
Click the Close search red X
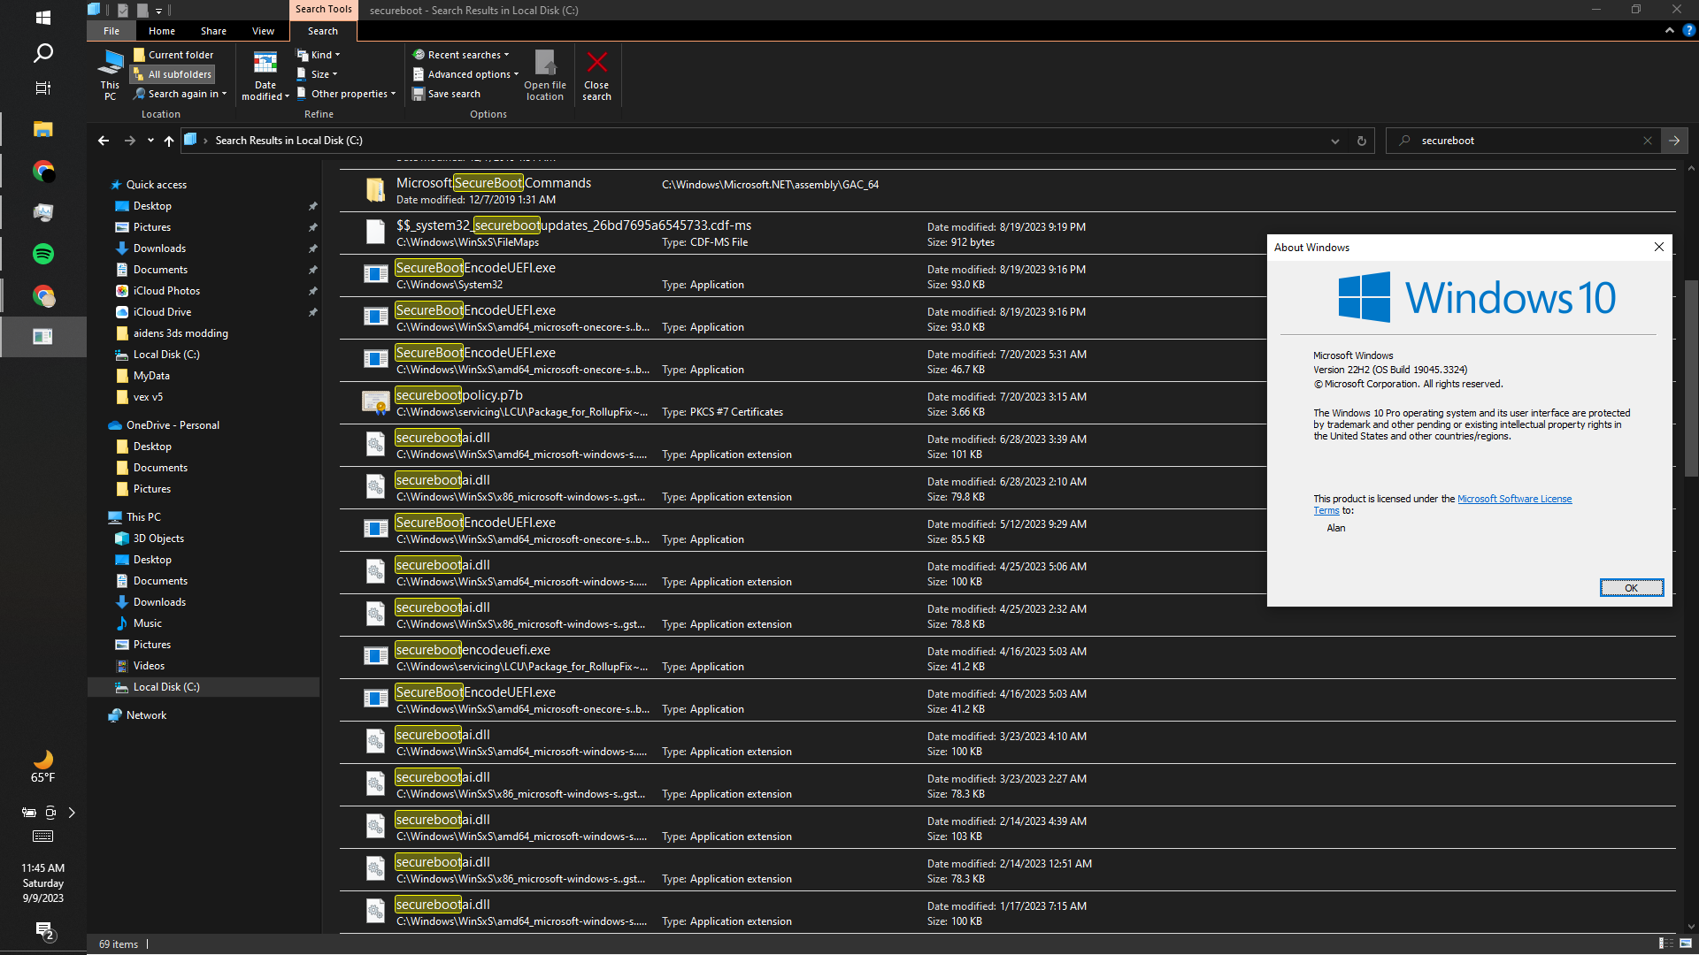point(597,75)
